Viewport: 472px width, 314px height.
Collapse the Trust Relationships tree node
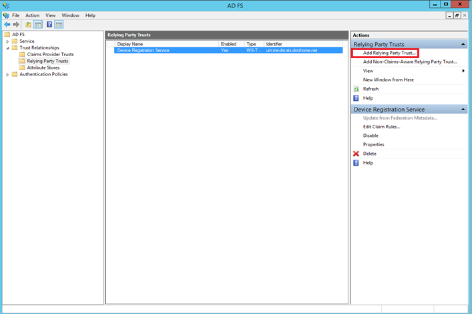[7, 48]
